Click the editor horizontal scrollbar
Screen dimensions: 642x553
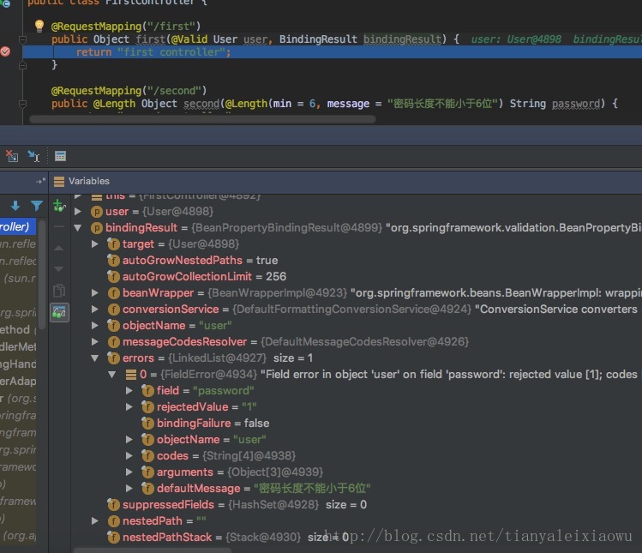coord(202,119)
